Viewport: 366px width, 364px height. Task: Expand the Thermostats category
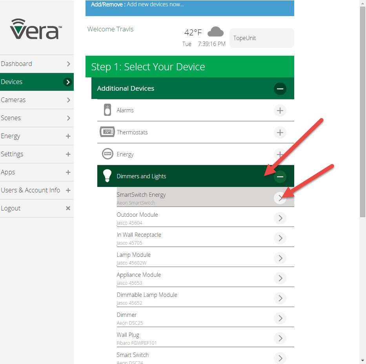tap(280, 132)
